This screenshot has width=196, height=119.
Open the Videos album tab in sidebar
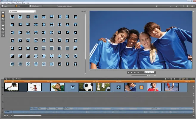(x=3, y=12)
